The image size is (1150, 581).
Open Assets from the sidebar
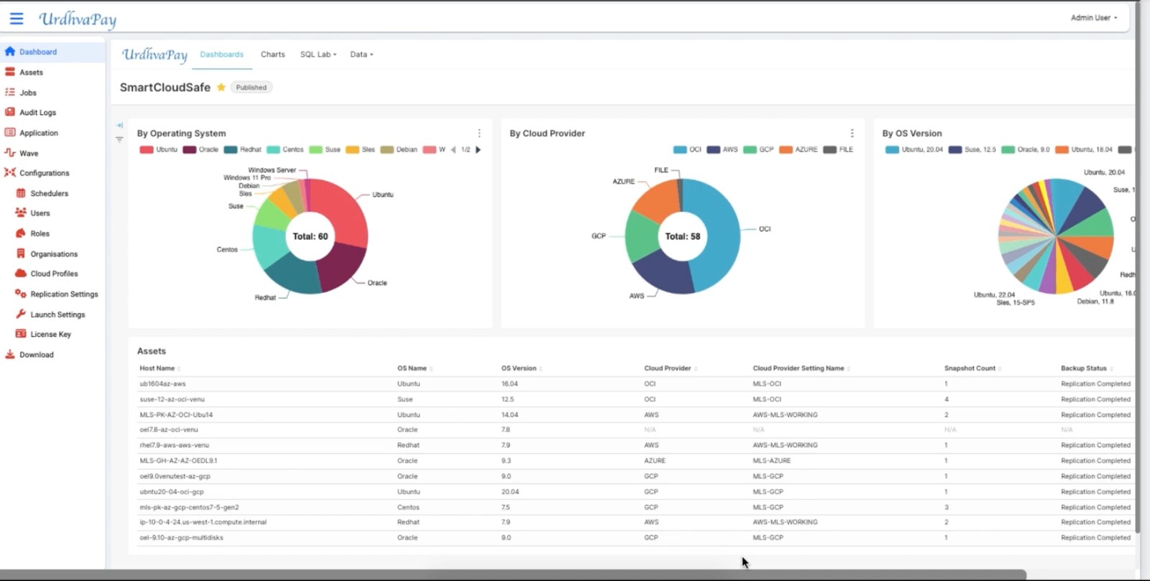[x=31, y=73]
